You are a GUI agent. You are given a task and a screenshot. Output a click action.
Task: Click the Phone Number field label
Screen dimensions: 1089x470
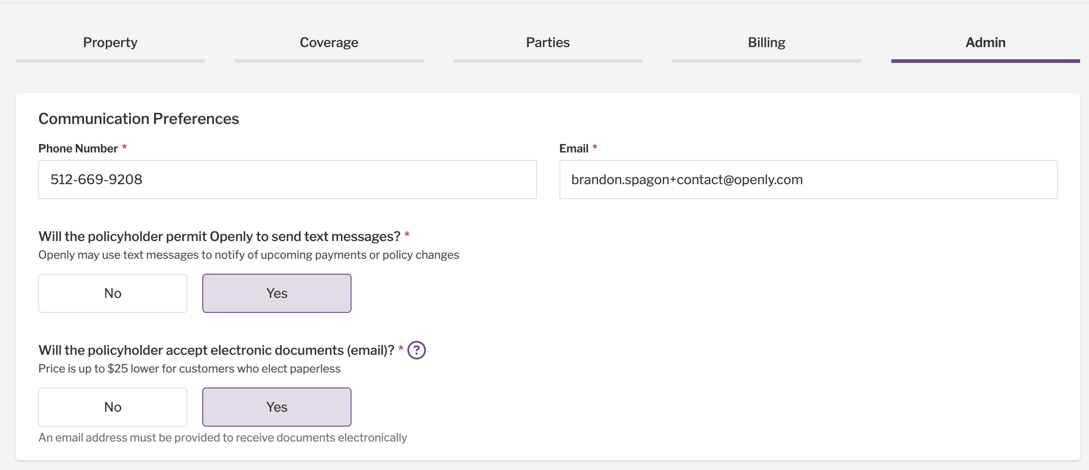(x=78, y=148)
